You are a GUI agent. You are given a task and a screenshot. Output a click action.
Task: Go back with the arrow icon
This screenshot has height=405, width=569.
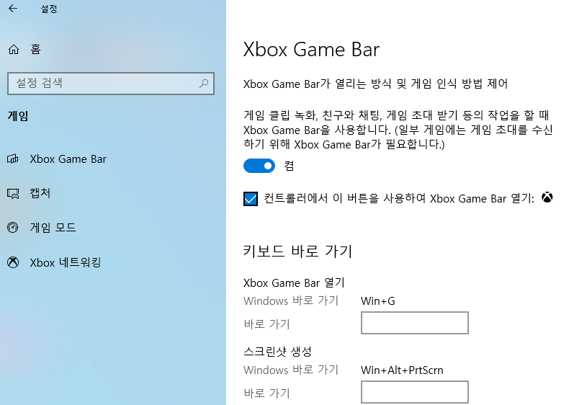pos(13,9)
